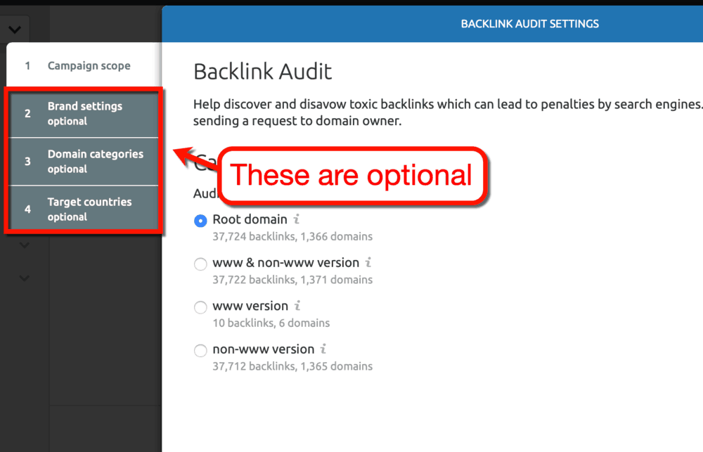The width and height of the screenshot is (703, 452).
Task: Click the top chevron in the dark sidebar
Action: pos(15,29)
